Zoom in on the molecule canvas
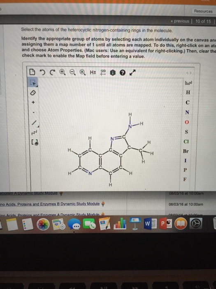The image size is (216, 289). click(x=62, y=72)
